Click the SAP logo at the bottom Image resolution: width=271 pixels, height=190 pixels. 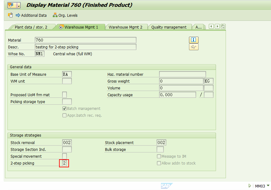(x=166, y=185)
